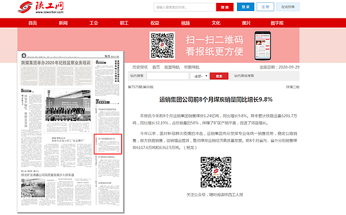Click the 陕煤二版 section label

293,87
